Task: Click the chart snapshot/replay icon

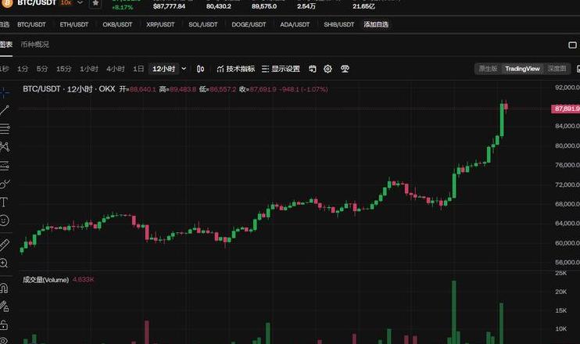Action: click(x=313, y=69)
